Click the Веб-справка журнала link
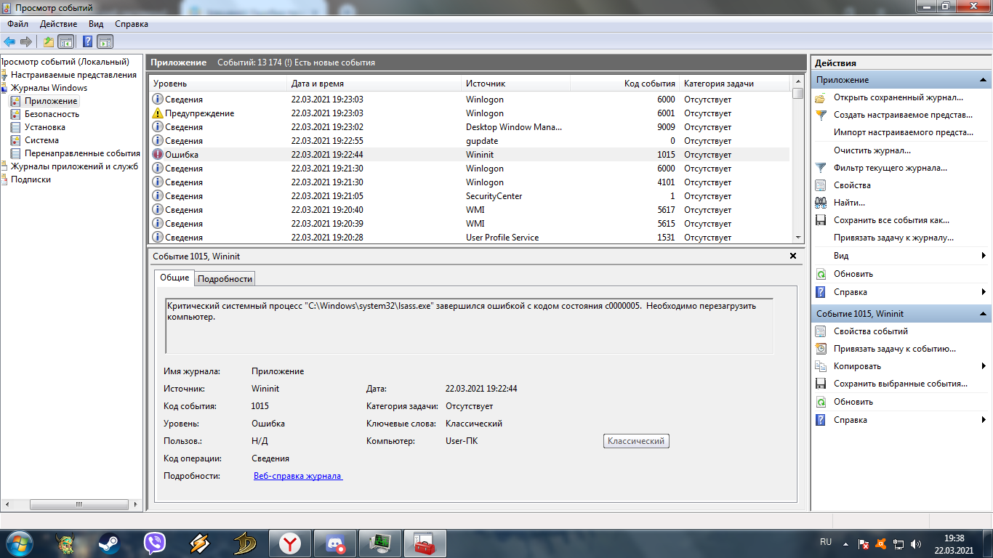 click(x=297, y=476)
